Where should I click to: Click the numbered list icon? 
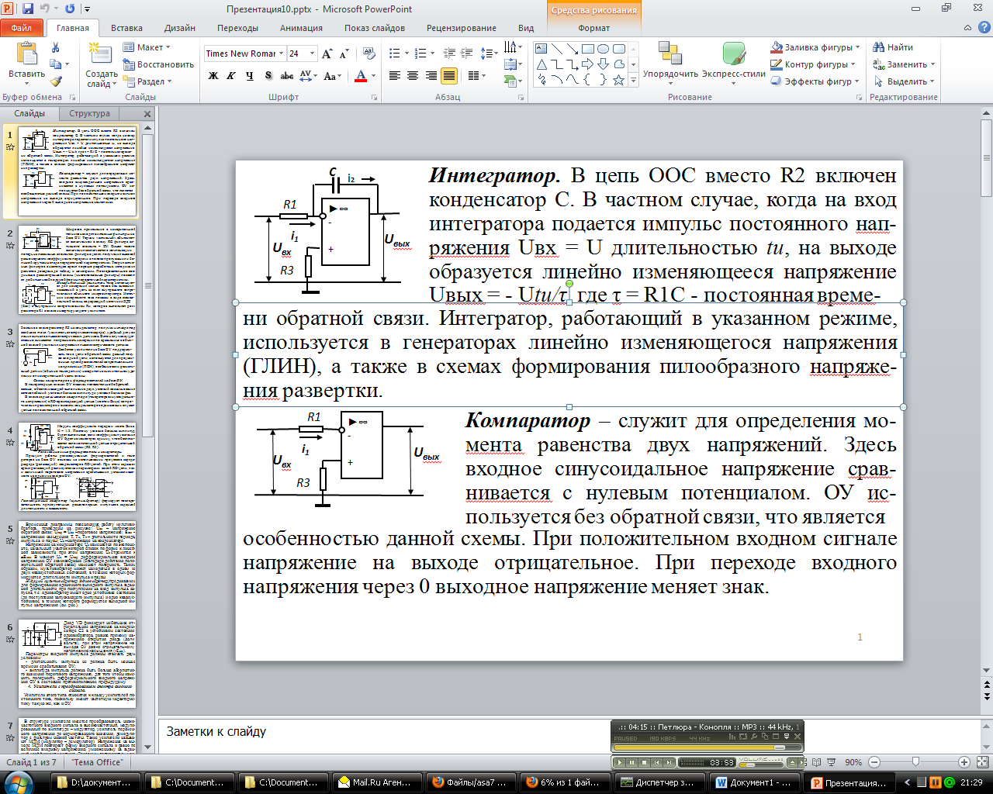(420, 54)
